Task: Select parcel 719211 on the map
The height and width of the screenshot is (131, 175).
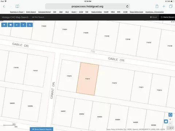Action: click(x=141, y=87)
